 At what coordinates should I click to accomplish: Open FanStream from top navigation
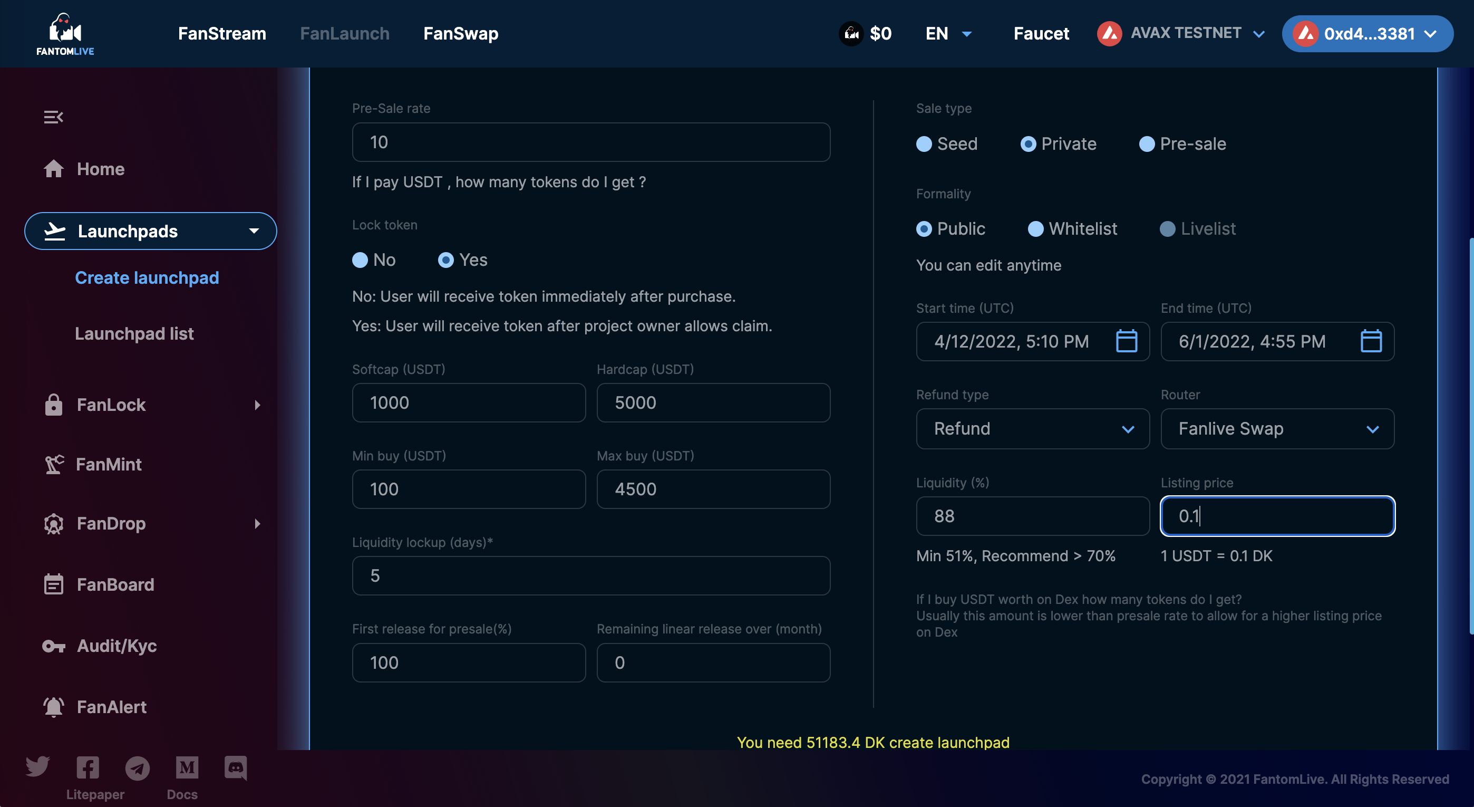coord(222,33)
